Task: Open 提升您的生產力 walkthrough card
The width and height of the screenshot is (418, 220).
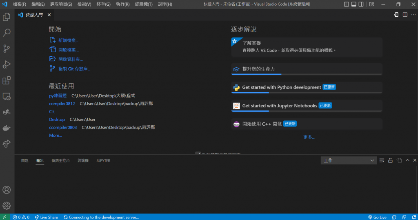Action: click(307, 69)
